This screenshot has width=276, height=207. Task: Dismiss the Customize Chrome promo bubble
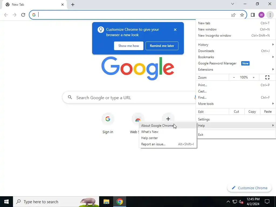[175, 30]
